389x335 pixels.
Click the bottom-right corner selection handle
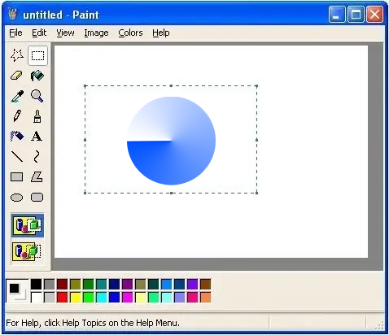256,193
